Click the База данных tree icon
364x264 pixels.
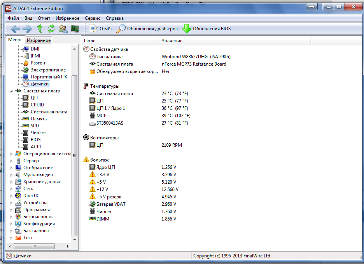click(x=18, y=231)
